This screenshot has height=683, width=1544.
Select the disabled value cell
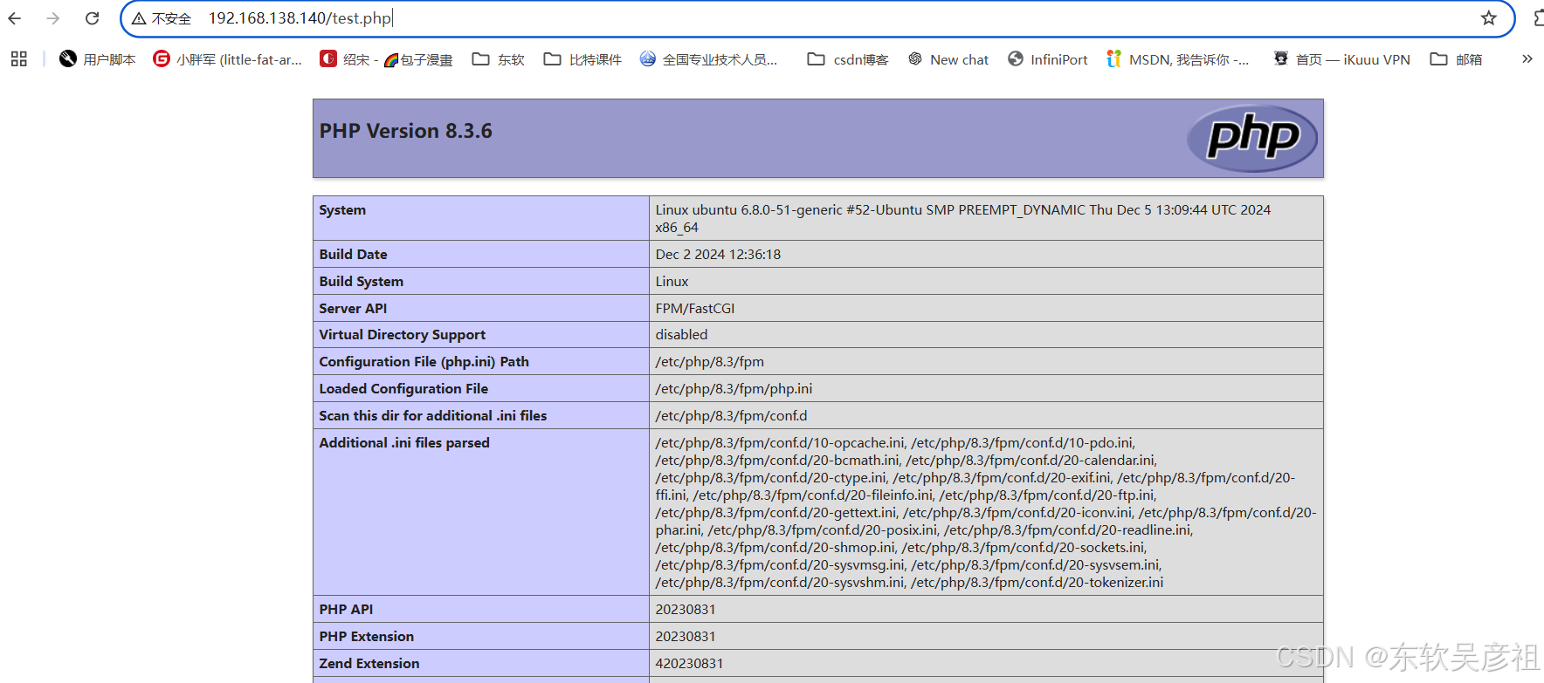click(x=986, y=335)
